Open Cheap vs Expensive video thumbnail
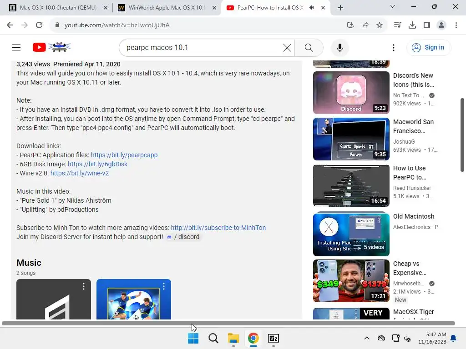Screen dimensions: 466x349 [351, 281]
